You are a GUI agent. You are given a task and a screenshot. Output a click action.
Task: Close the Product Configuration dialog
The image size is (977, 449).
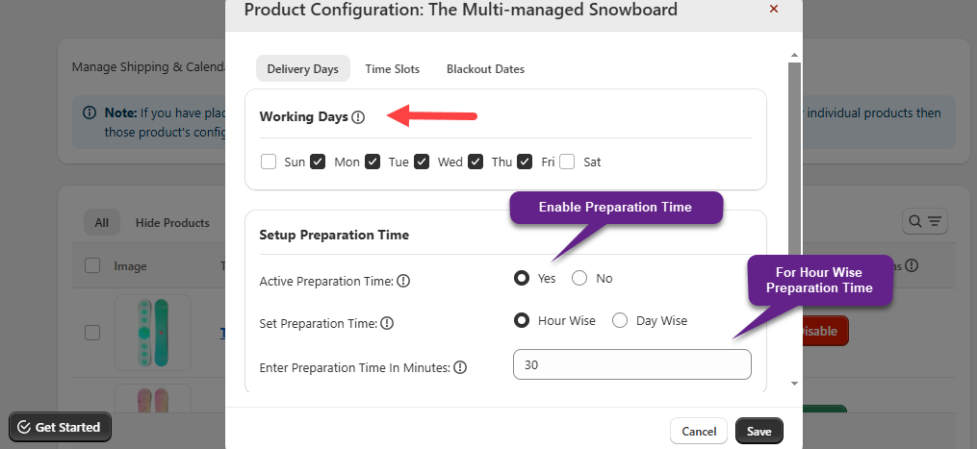774,9
